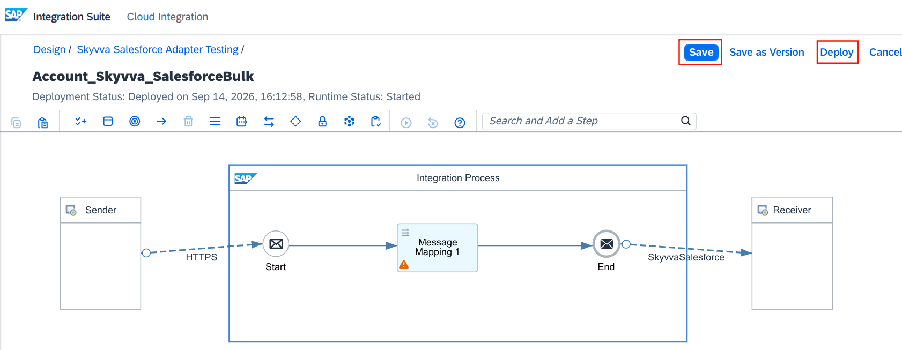Click the paste clipboard icon in toolbar
This screenshot has width=902, height=350.
[x=43, y=123]
